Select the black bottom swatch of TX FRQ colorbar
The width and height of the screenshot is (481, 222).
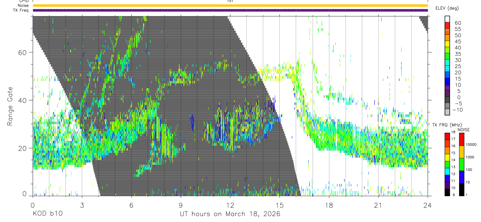(x=447, y=192)
